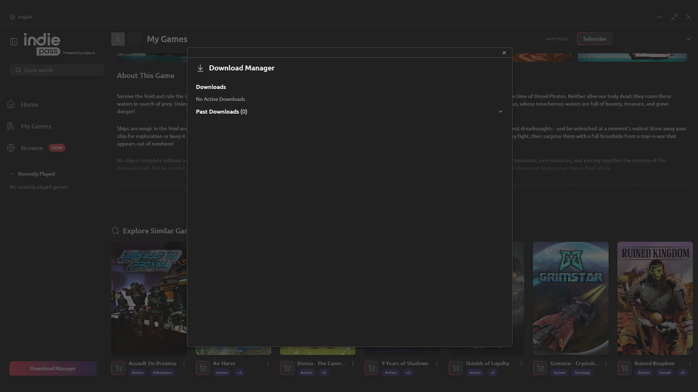Click the Home house icon
The width and height of the screenshot is (698, 392).
[x=11, y=105]
